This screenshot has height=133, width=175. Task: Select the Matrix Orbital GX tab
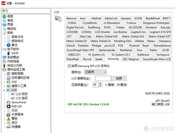coord(77,41)
